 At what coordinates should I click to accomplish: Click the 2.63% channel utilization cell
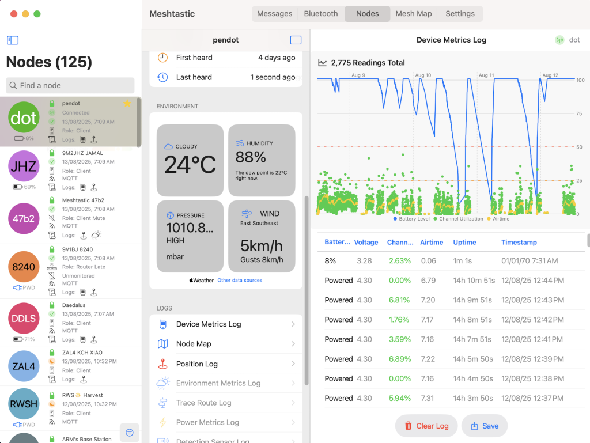(400, 260)
